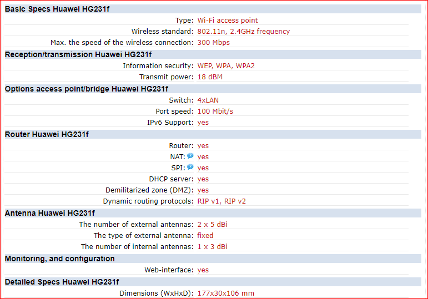Click the "fixed" external antenna type value
This screenshot has height=299, width=428.
205,235
